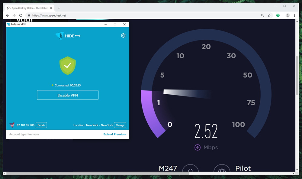Close the Chrome browser window
Viewport: 302px width, 179px height.
click(294, 6)
